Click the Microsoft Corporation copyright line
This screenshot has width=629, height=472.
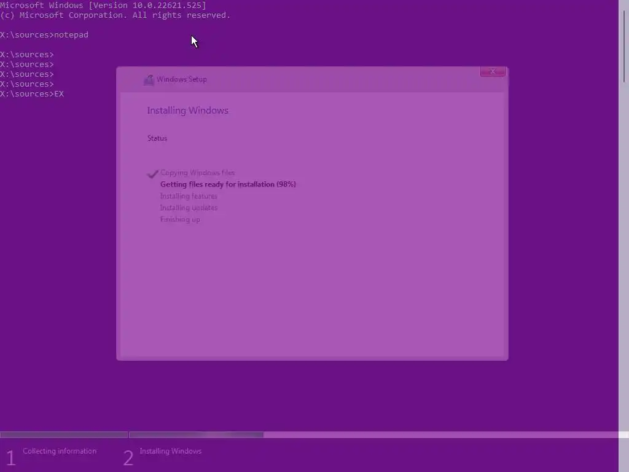pyautogui.click(x=115, y=15)
